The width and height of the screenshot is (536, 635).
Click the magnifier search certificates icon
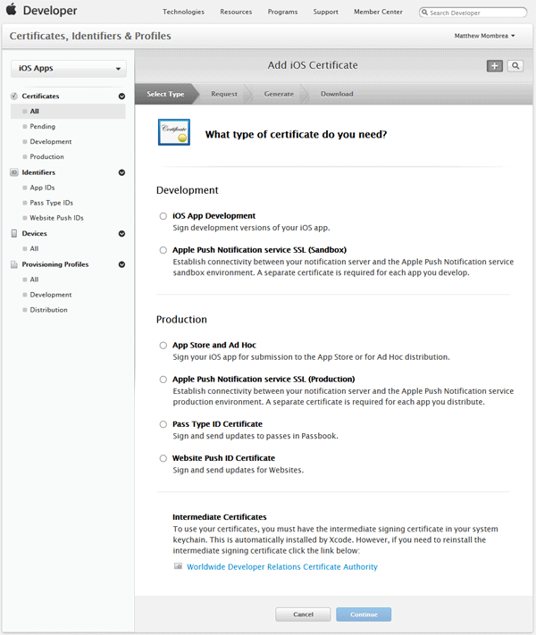point(515,66)
